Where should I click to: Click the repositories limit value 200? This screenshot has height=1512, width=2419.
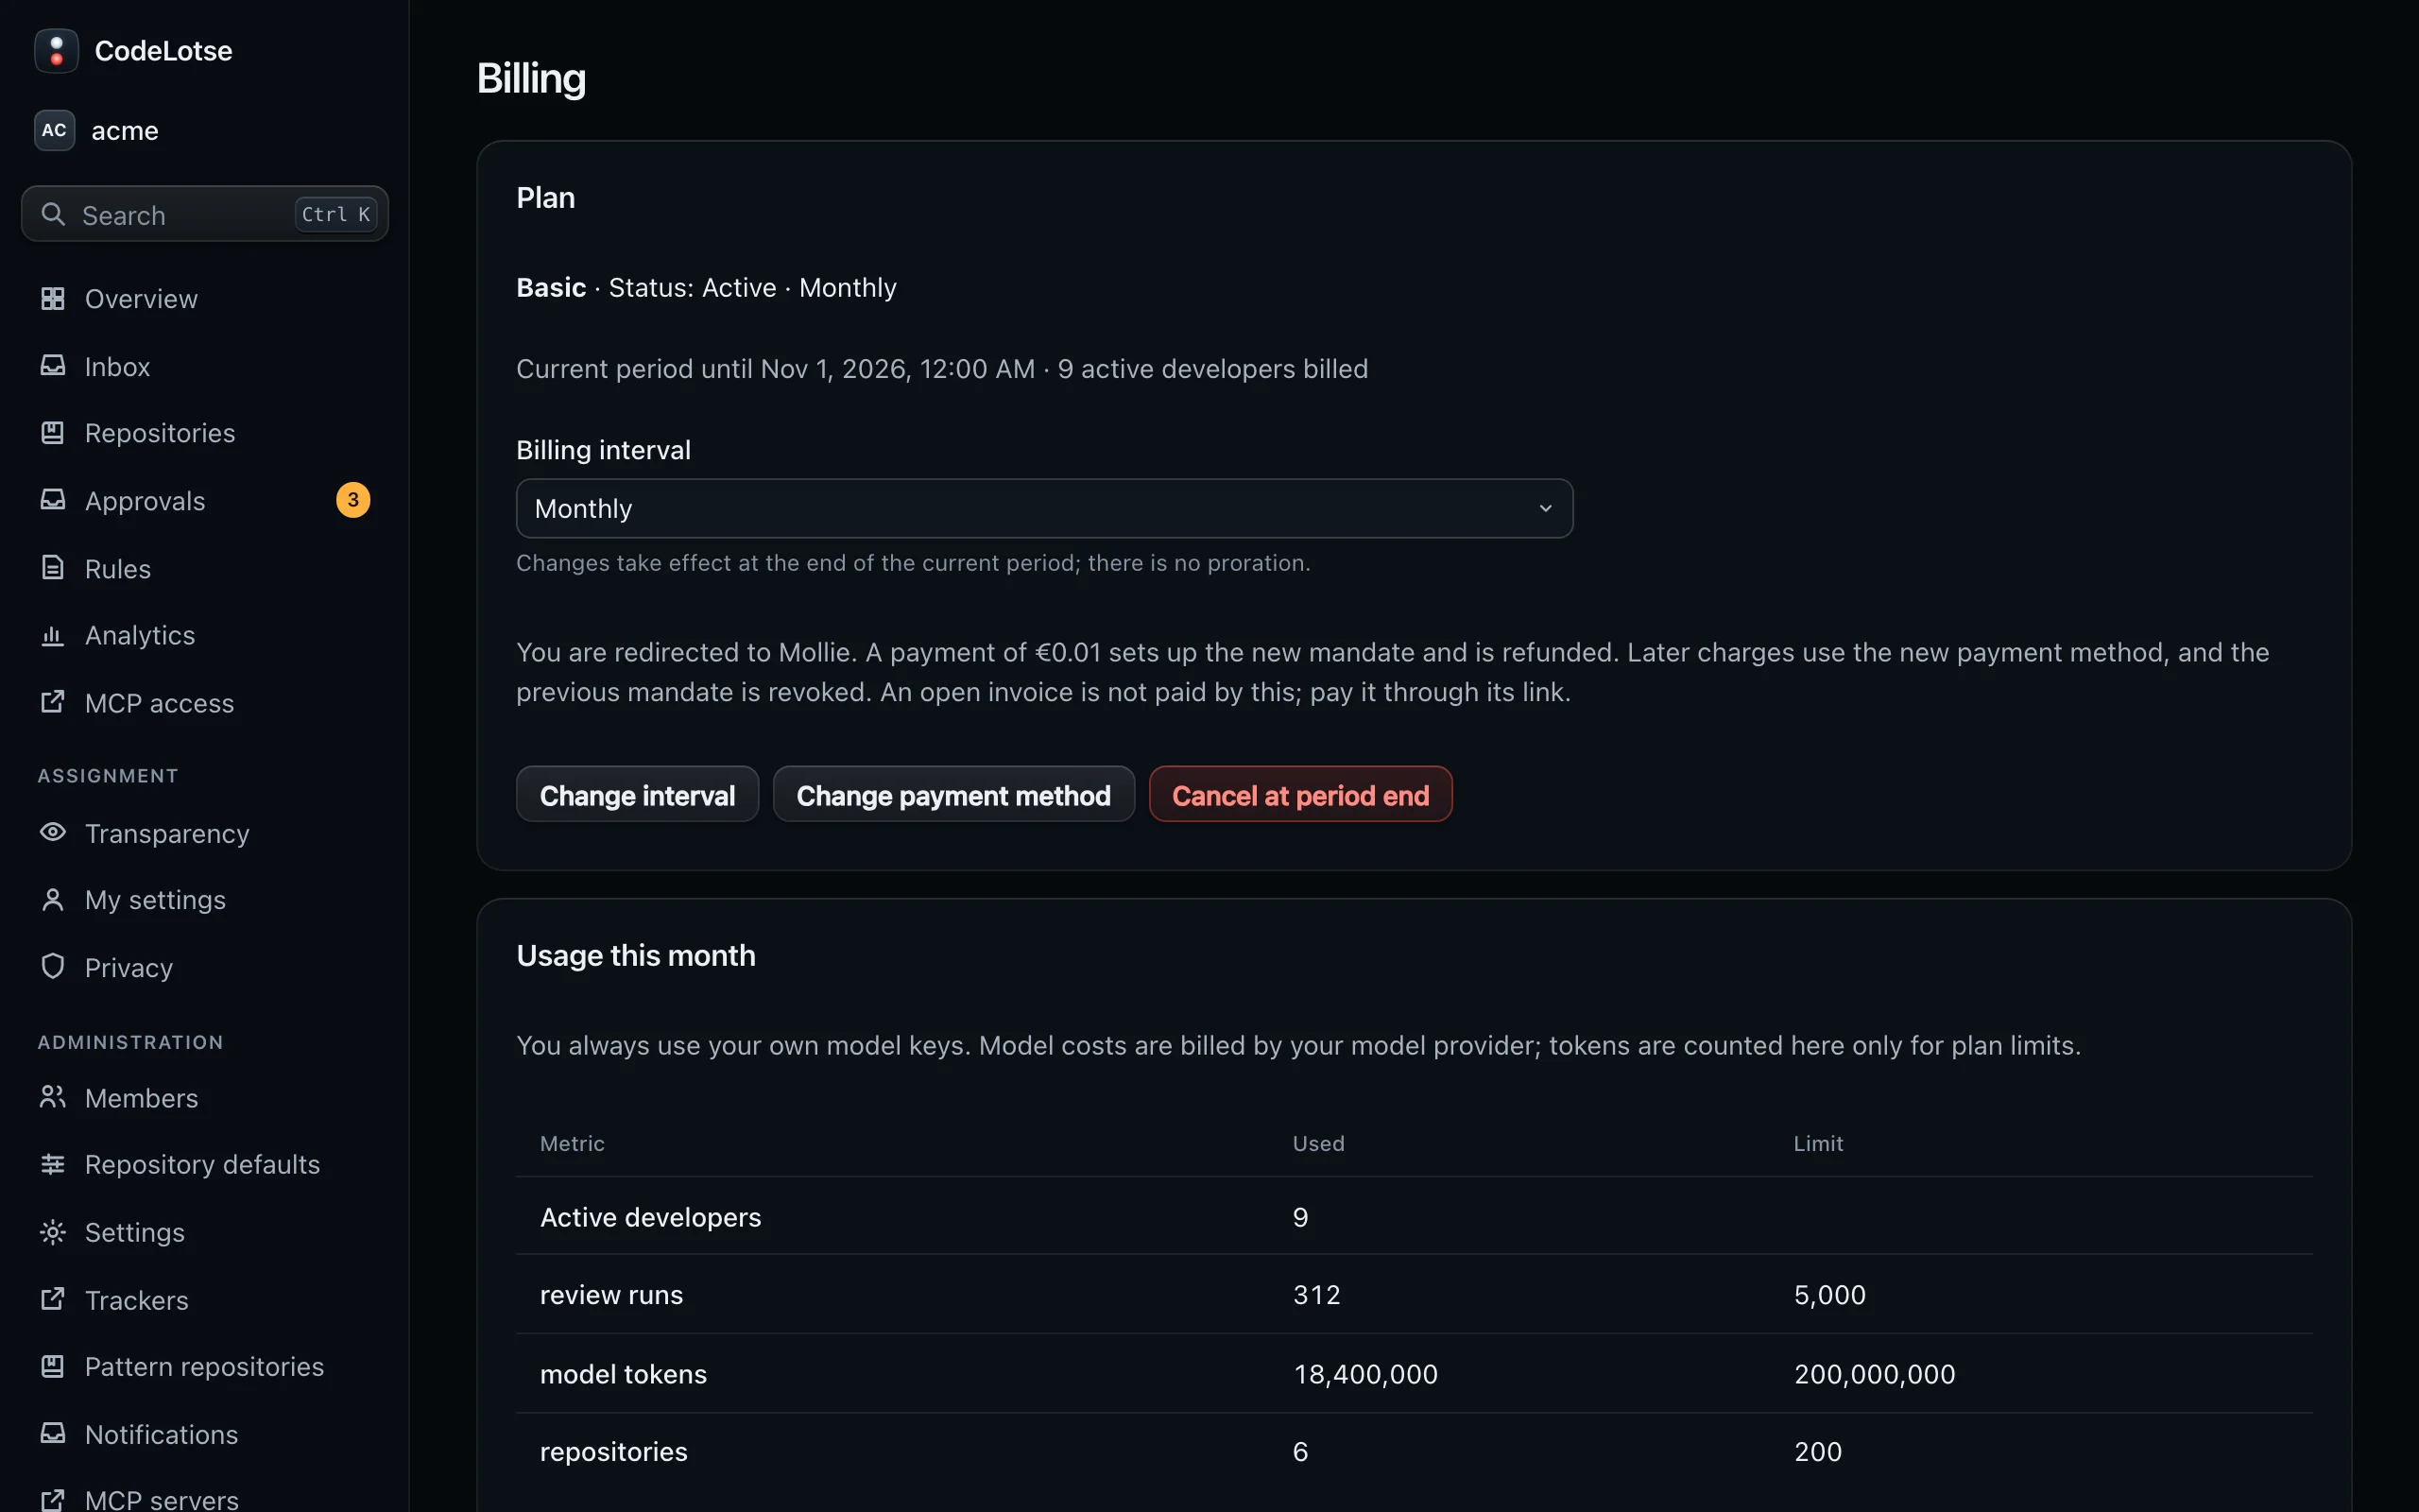pyautogui.click(x=1817, y=1452)
